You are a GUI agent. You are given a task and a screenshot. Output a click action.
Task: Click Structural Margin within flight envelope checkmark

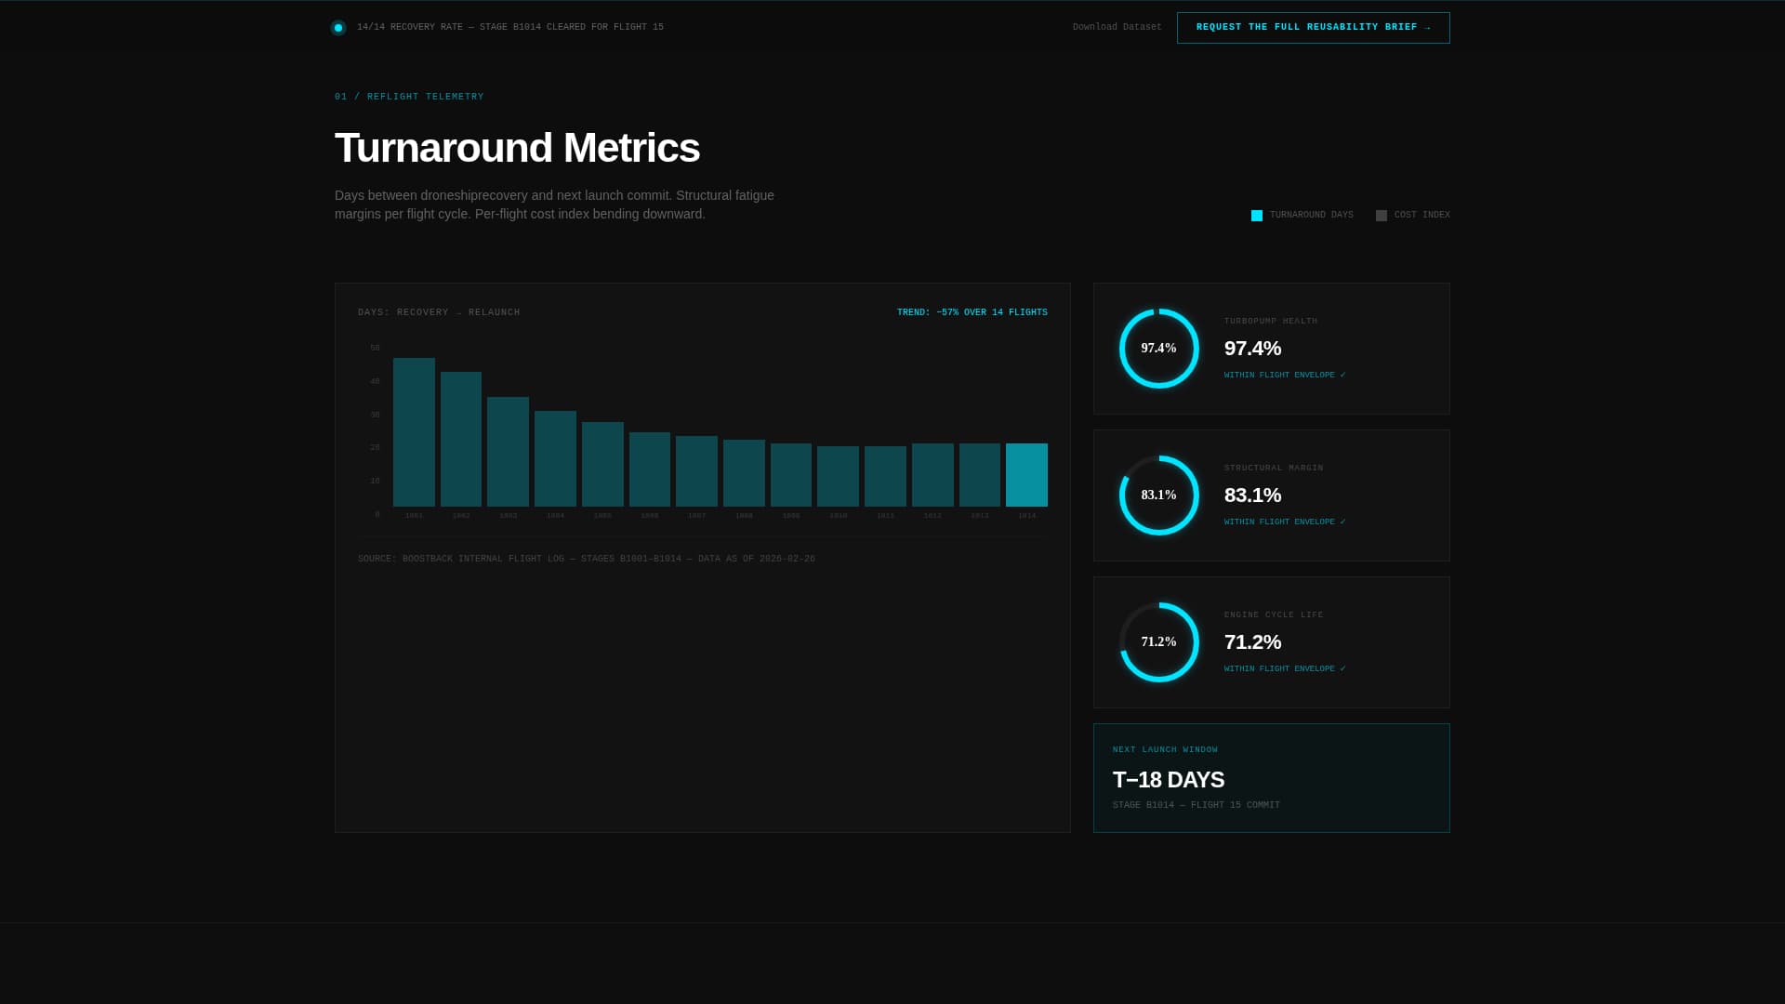[x=1342, y=522]
